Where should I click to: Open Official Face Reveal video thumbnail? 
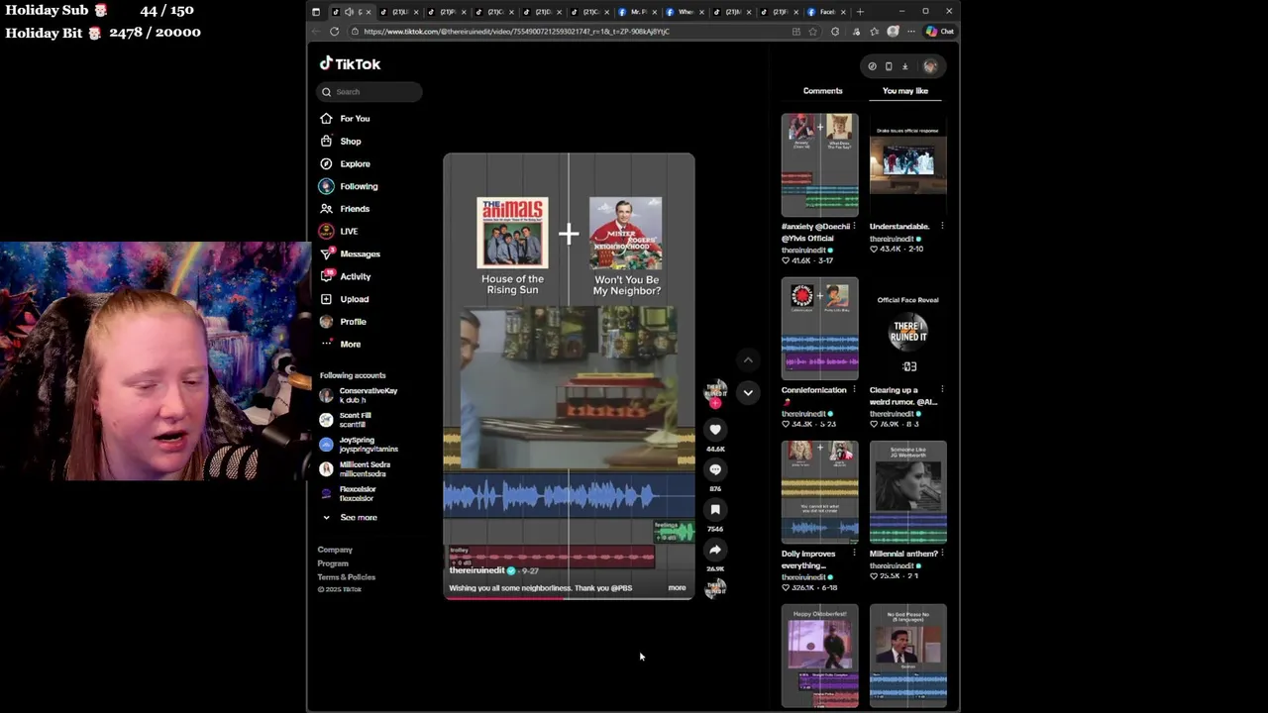907,329
